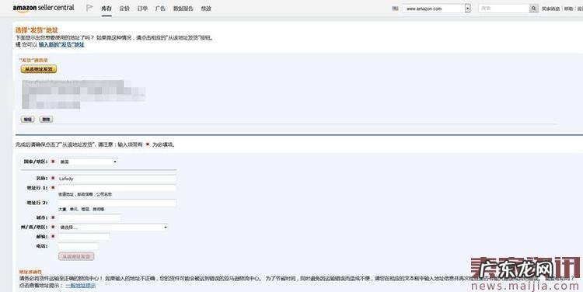The image size is (583, 292).
Task: Open the 订单 (Orders) menu
Action: [x=142, y=9]
